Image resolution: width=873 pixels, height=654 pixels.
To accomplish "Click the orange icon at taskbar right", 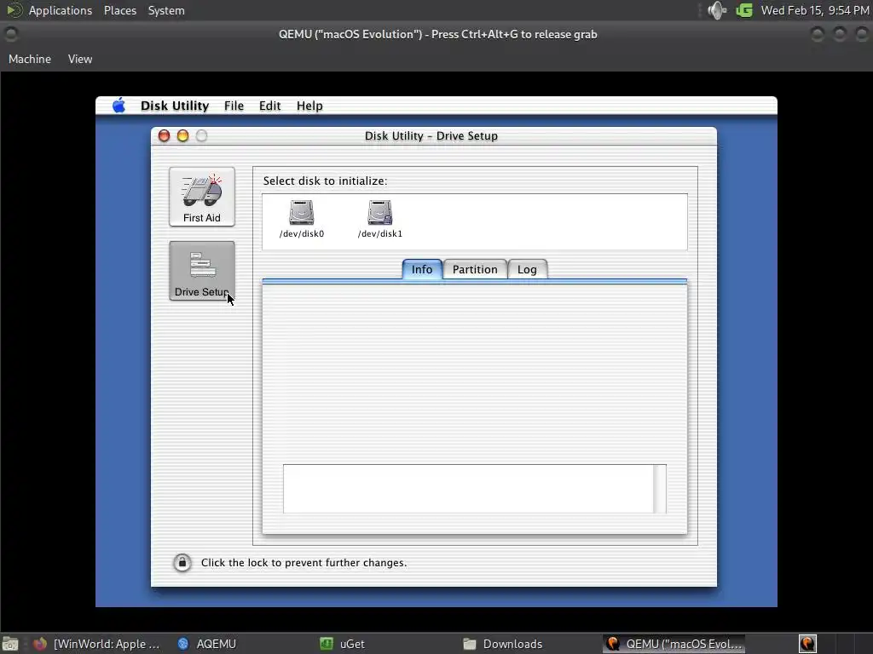I will point(808,644).
